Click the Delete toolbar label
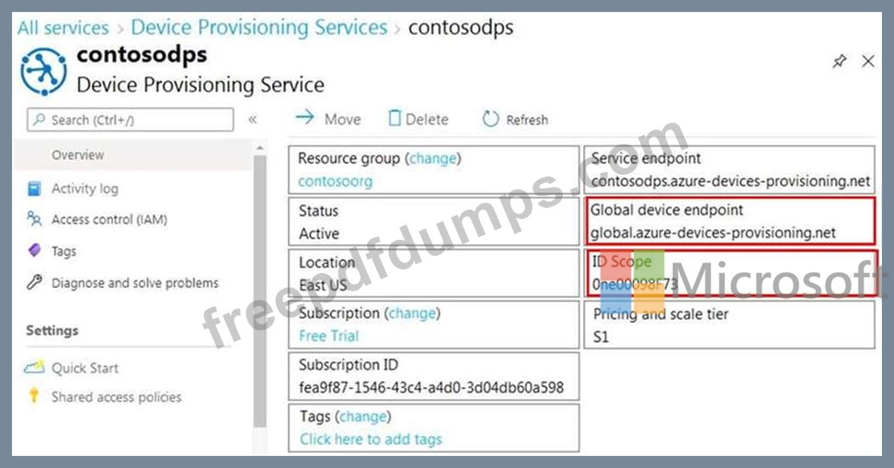 point(427,120)
